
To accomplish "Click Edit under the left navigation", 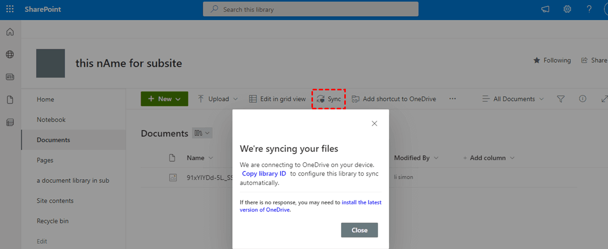I will [x=42, y=241].
